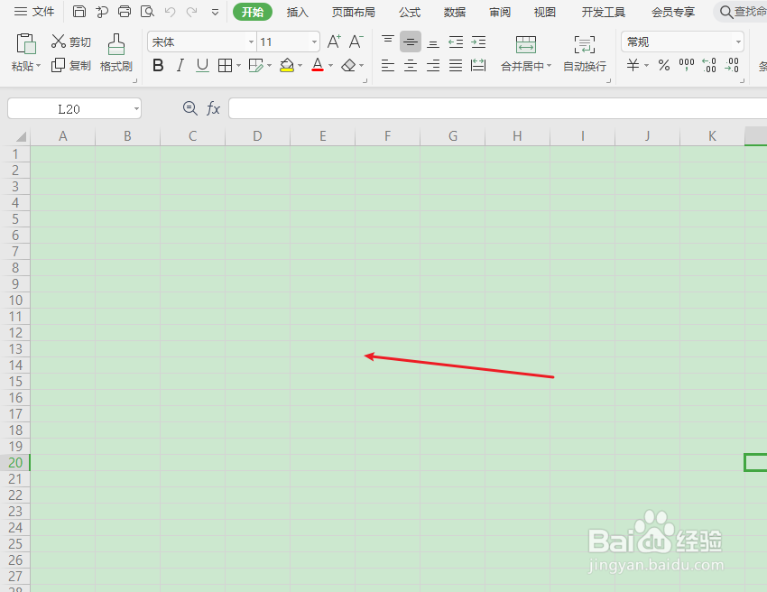Click the save icon in quick access bar
Screen dimensions: 767x592
[79, 11]
